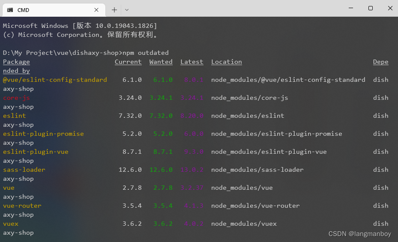Click location 'node_modules/vuex'
The width and height of the screenshot is (398, 242).
[x=244, y=224]
